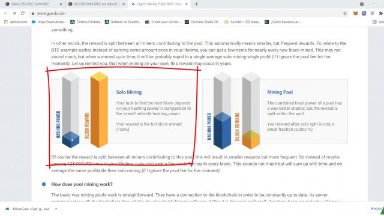Click the 'How does pool mining work?' heading
Image resolution: width=384 pixels, height=216 pixels.
tap(82, 184)
